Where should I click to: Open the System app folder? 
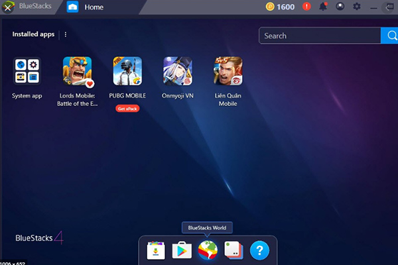27,71
